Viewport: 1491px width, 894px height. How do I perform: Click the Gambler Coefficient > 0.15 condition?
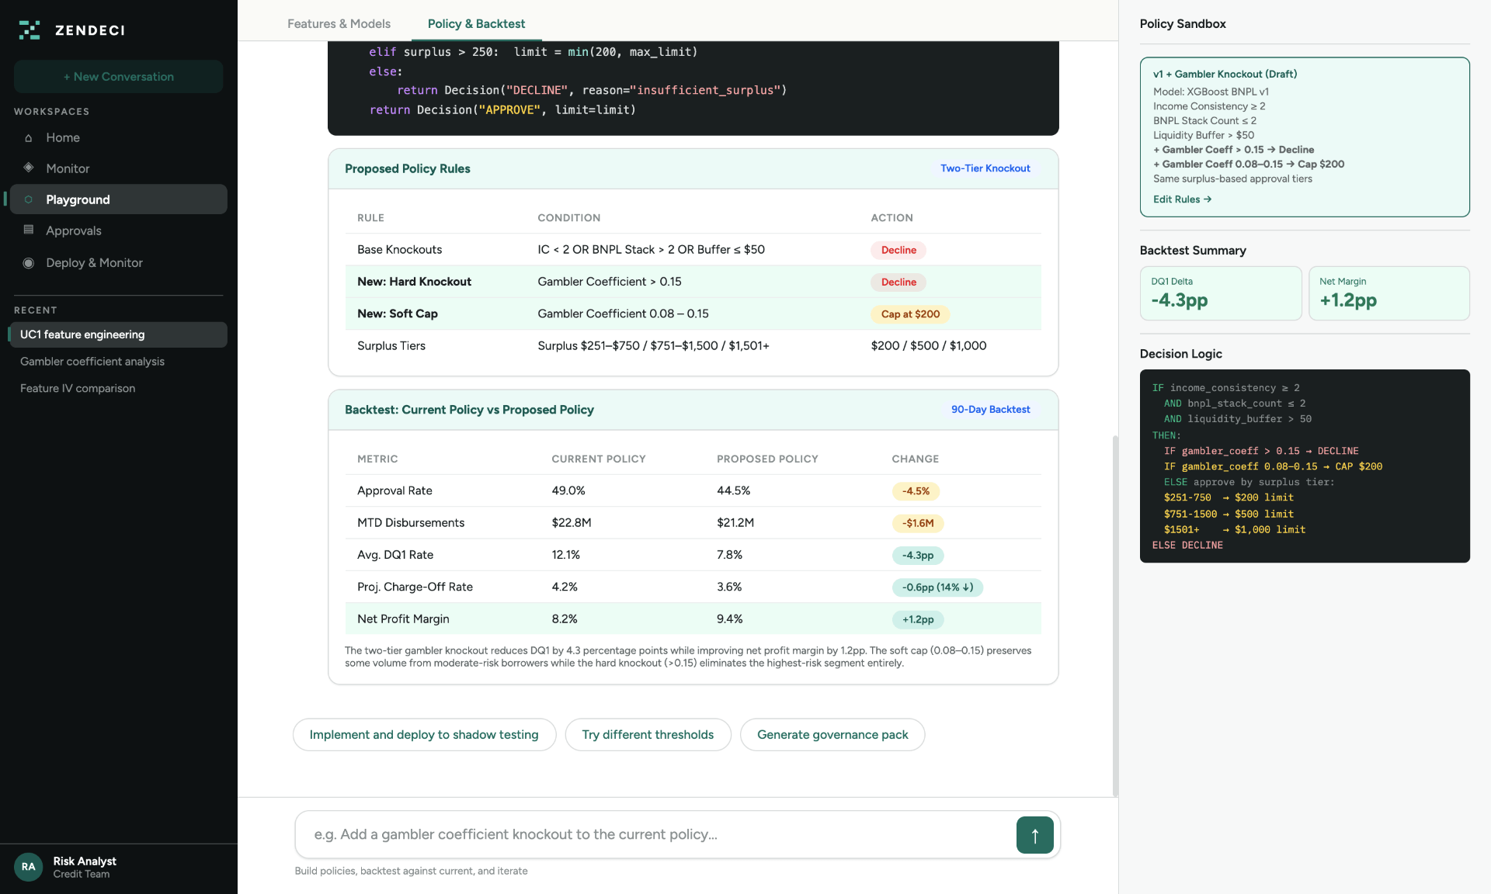610,282
